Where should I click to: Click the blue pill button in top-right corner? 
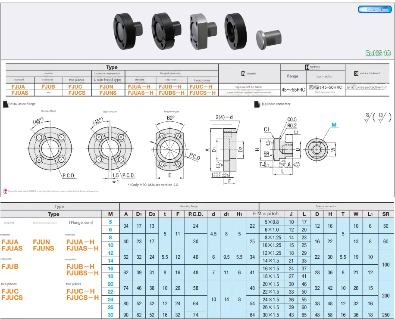(x=375, y=9)
